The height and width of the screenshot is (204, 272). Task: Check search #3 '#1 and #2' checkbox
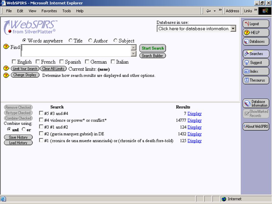[41, 127]
